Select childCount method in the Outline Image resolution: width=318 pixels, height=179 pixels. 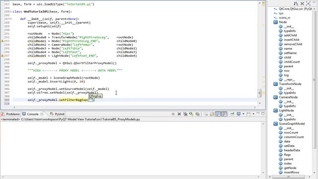point(292,62)
